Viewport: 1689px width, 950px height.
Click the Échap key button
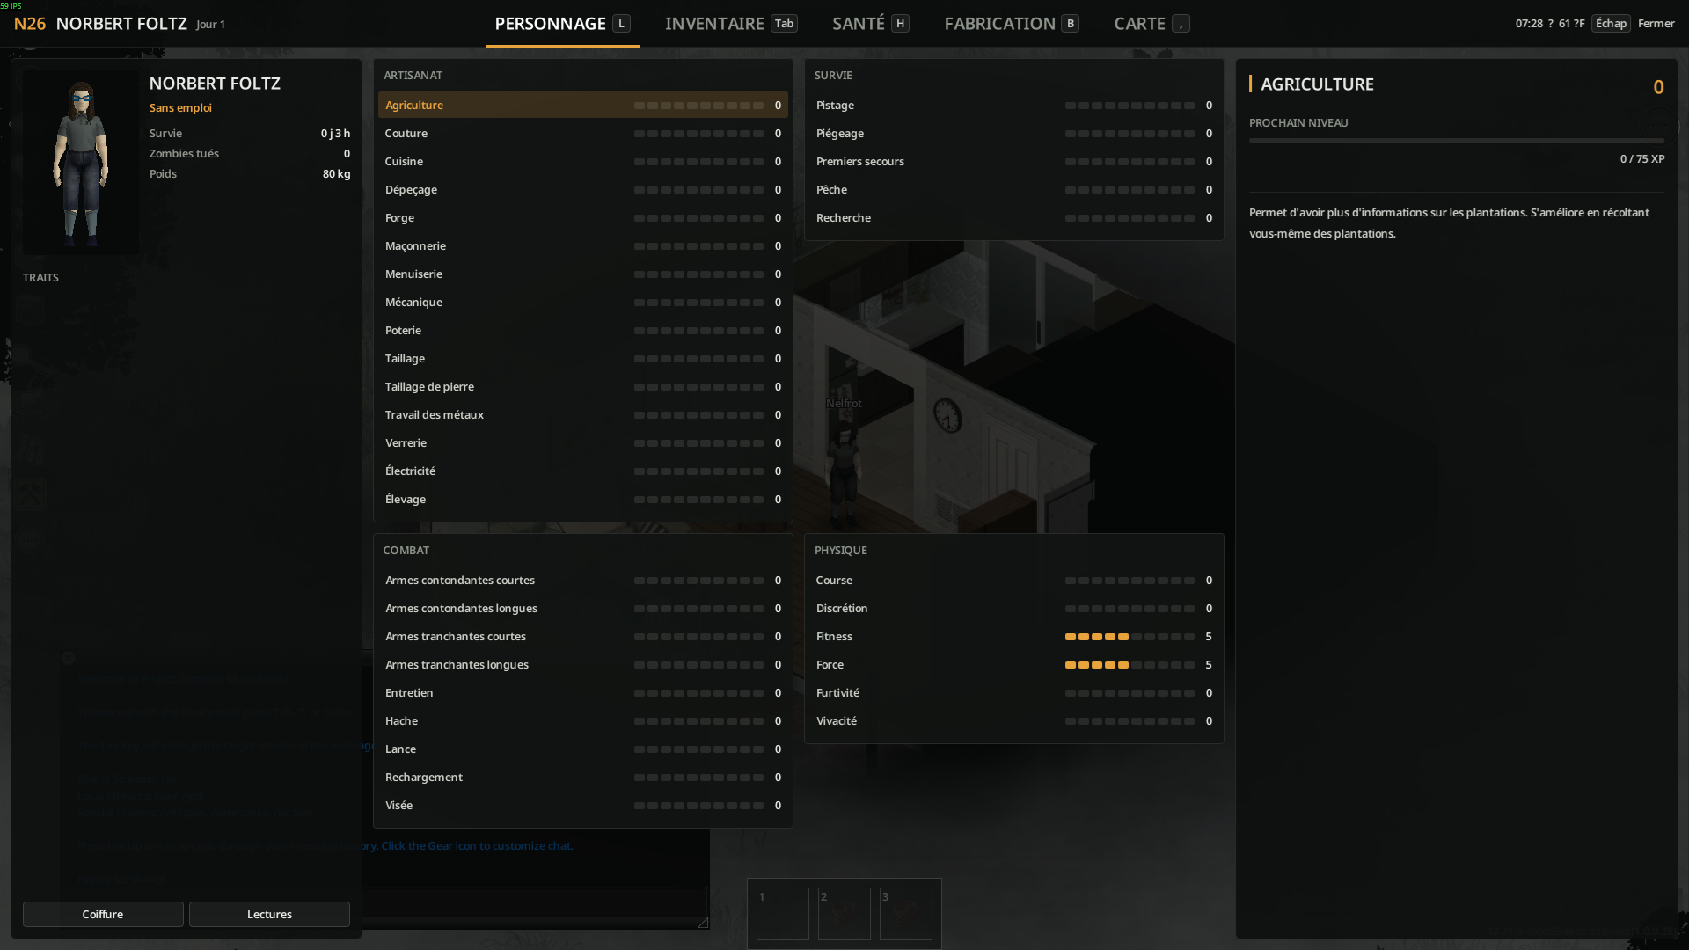pyautogui.click(x=1611, y=24)
